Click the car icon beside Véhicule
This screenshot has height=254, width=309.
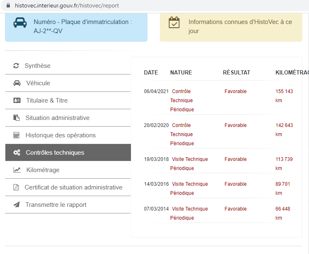click(x=17, y=83)
